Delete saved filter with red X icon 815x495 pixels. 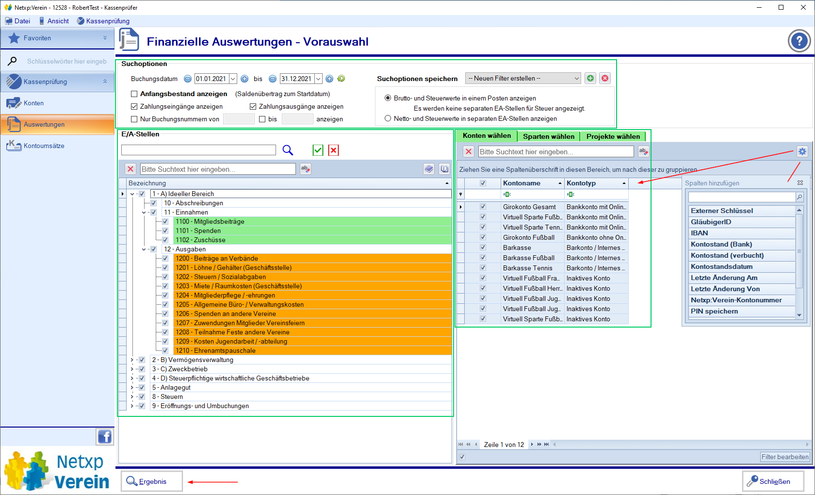(605, 78)
